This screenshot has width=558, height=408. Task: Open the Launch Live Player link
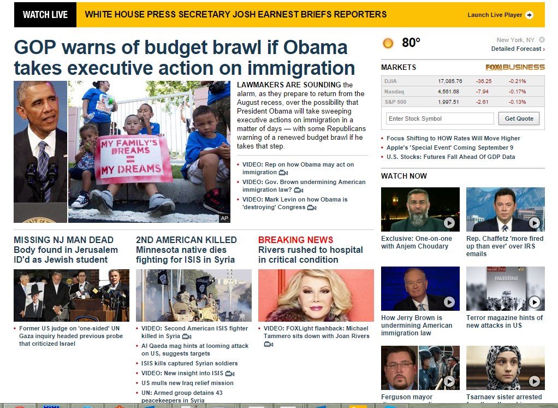coord(495,15)
